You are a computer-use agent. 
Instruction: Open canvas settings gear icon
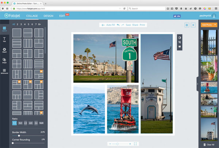[187, 25]
